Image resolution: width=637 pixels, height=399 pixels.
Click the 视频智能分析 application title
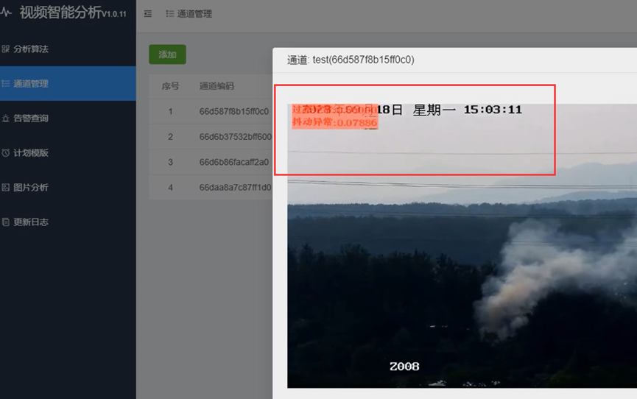pyautogui.click(x=60, y=13)
